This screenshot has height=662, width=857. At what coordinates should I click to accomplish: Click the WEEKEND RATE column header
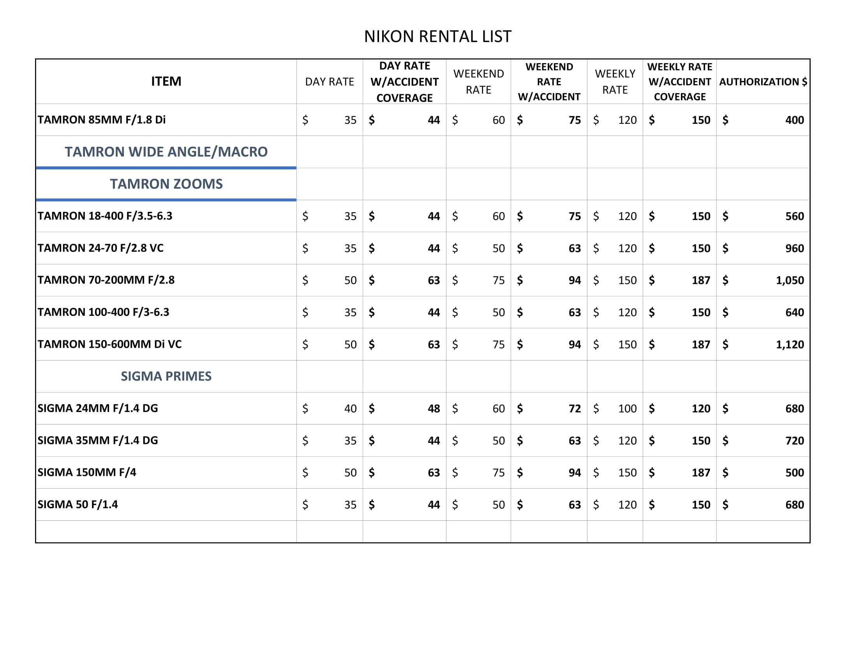(478, 81)
